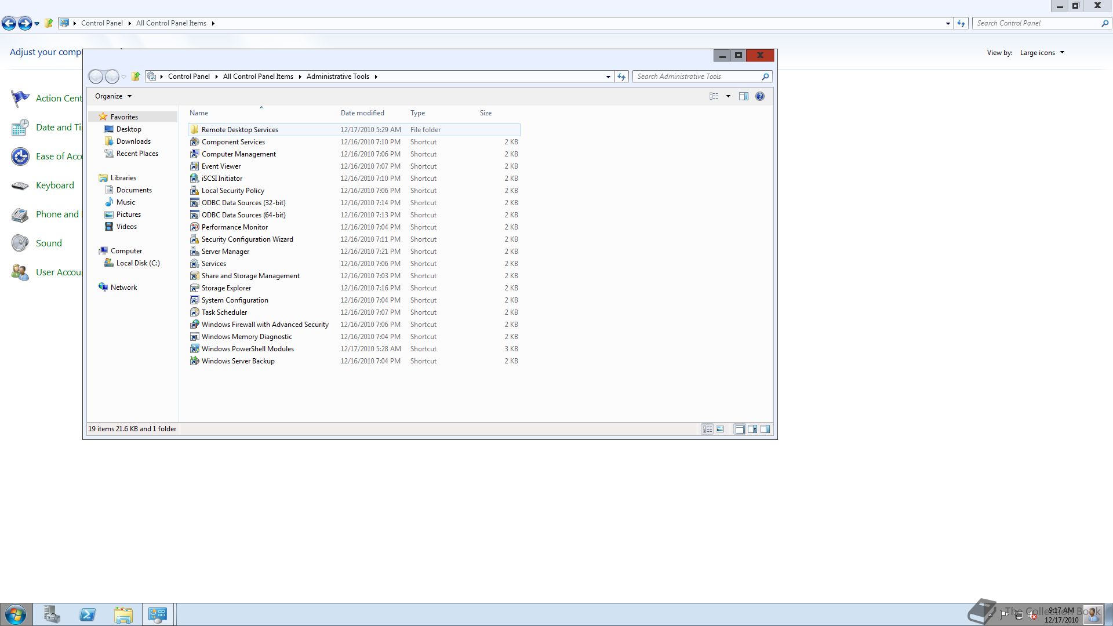1113x626 pixels.
Task: Select the System Configuration icon
Action: [195, 300]
